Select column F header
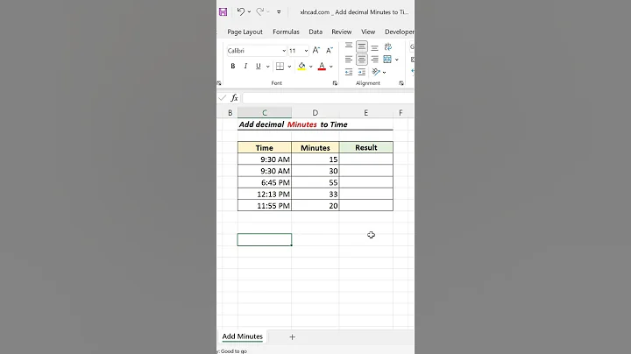Image resolution: width=631 pixels, height=354 pixels. pyautogui.click(x=401, y=113)
